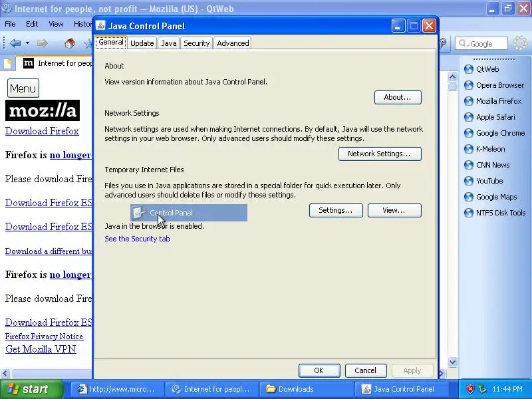
Task: Click the moz://a logo
Action: click(43, 110)
